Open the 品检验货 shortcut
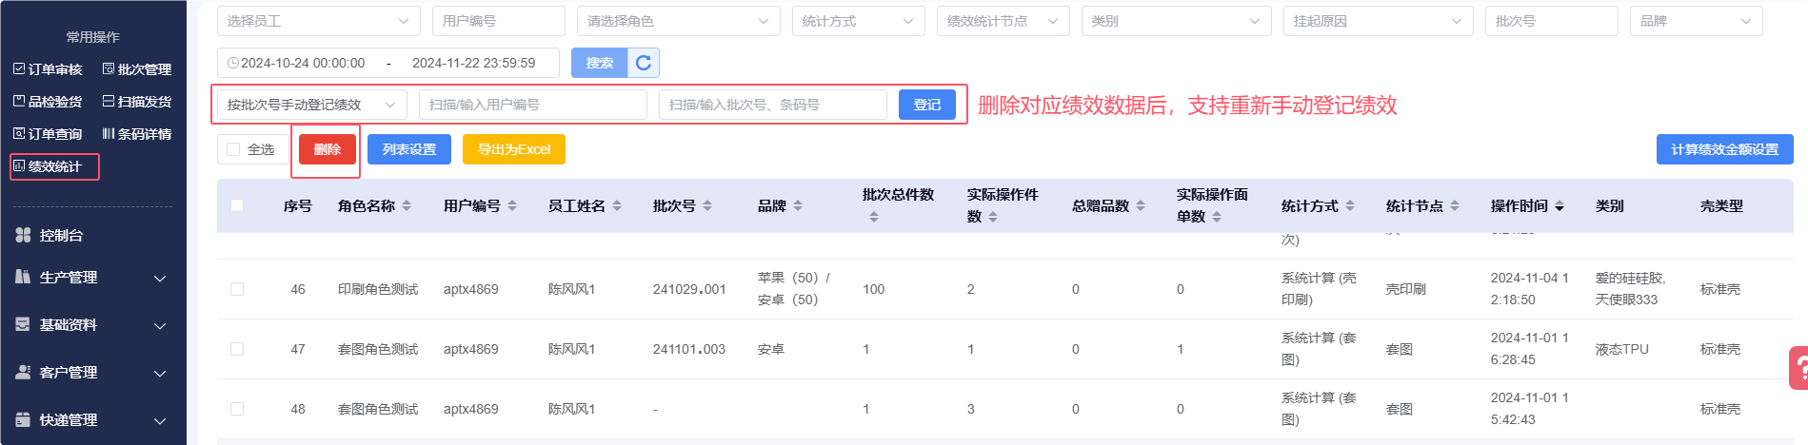1808x445 pixels. 48,102
